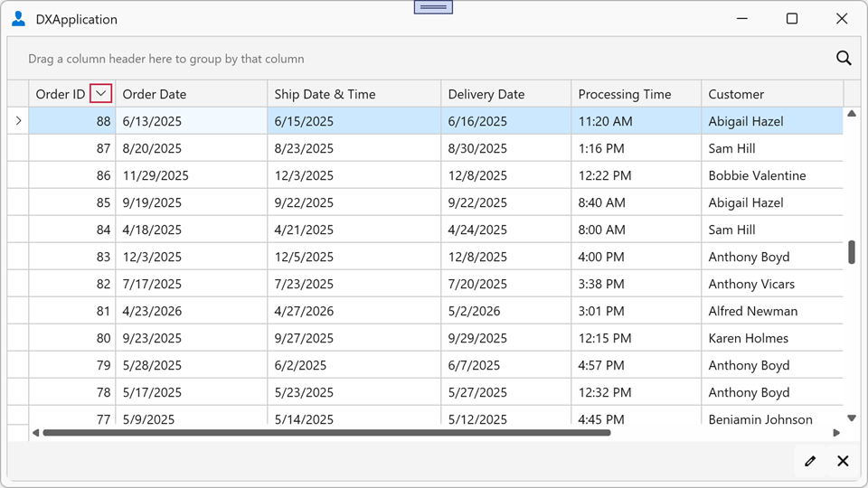Select ship date cell 9/22/2025

coord(354,202)
